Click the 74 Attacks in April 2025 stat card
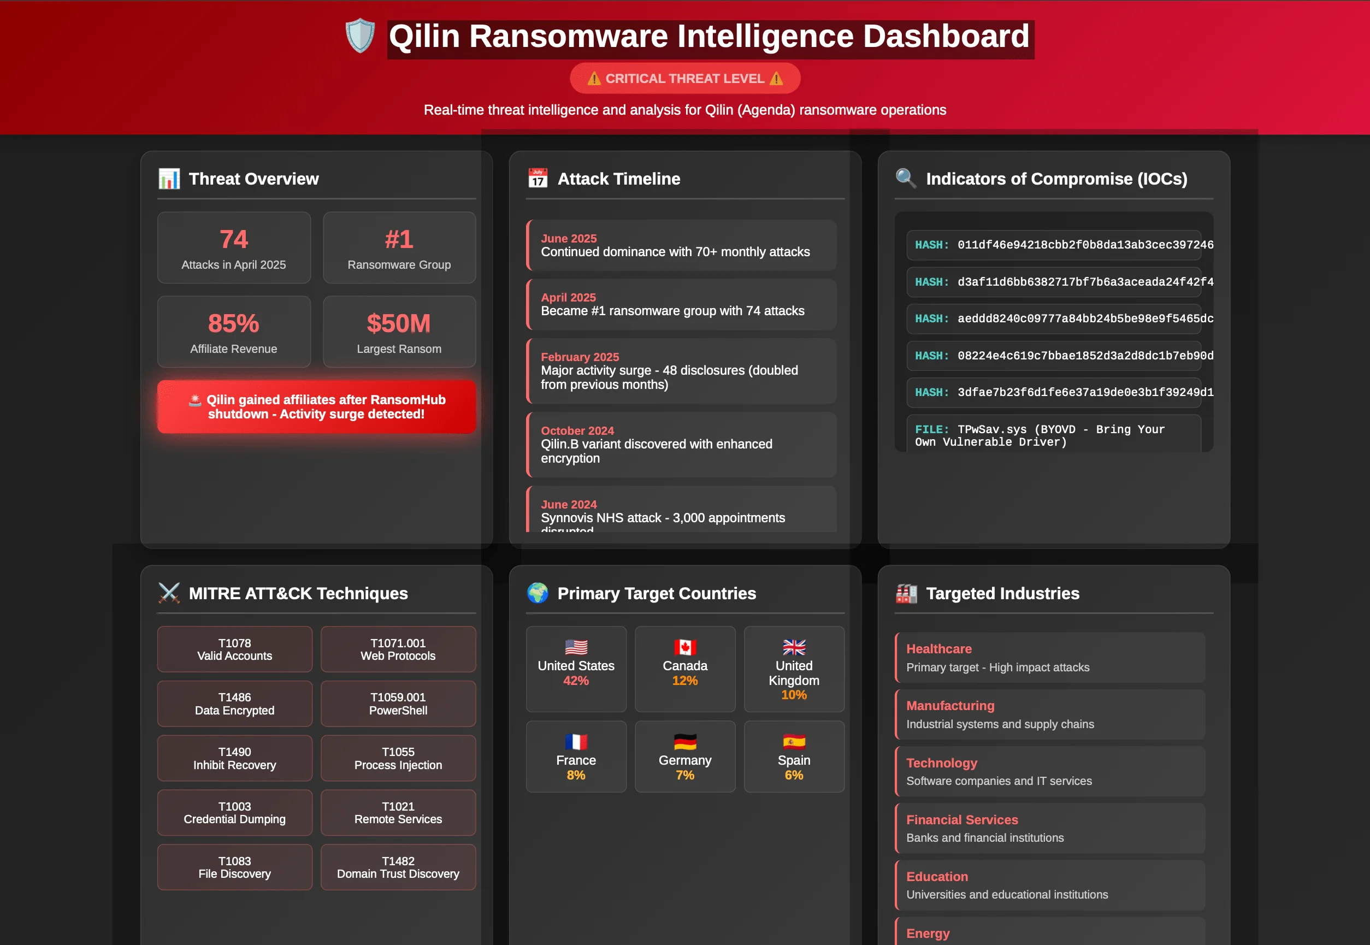Image resolution: width=1370 pixels, height=945 pixels. point(234,247)
